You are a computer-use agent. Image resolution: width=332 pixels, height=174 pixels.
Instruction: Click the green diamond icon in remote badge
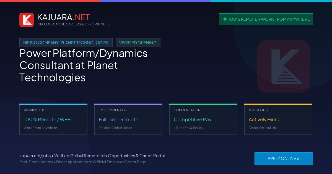coord(225,19)
